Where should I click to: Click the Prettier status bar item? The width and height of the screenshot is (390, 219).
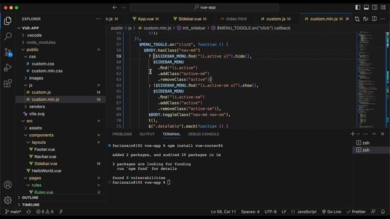[356, 212]
